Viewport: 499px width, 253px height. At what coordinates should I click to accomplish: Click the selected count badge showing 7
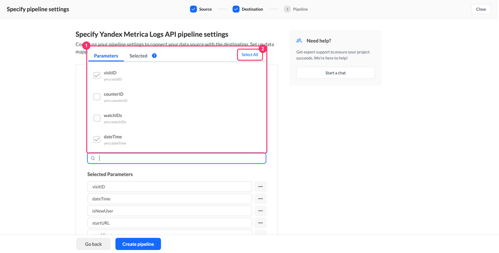(154, 56)
